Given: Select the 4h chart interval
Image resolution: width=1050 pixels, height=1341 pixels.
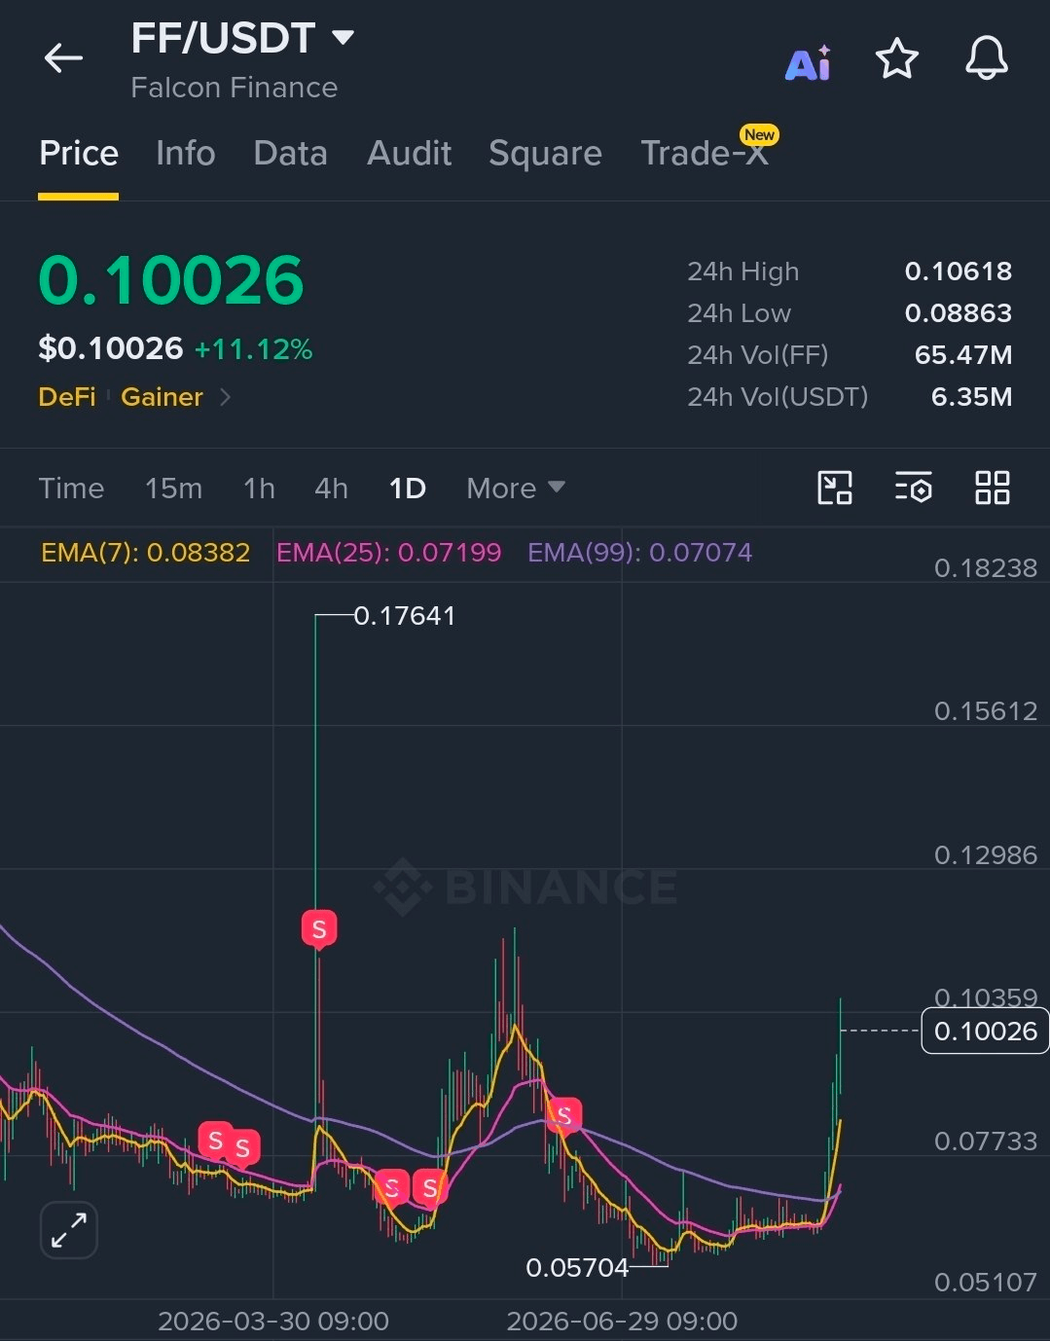Looking at the screenshot, I should (x=331, y=488).
